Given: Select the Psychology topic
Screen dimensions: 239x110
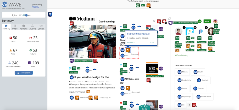Looking at the screenshot, I should pyautogui.click(x=184, y=97).
